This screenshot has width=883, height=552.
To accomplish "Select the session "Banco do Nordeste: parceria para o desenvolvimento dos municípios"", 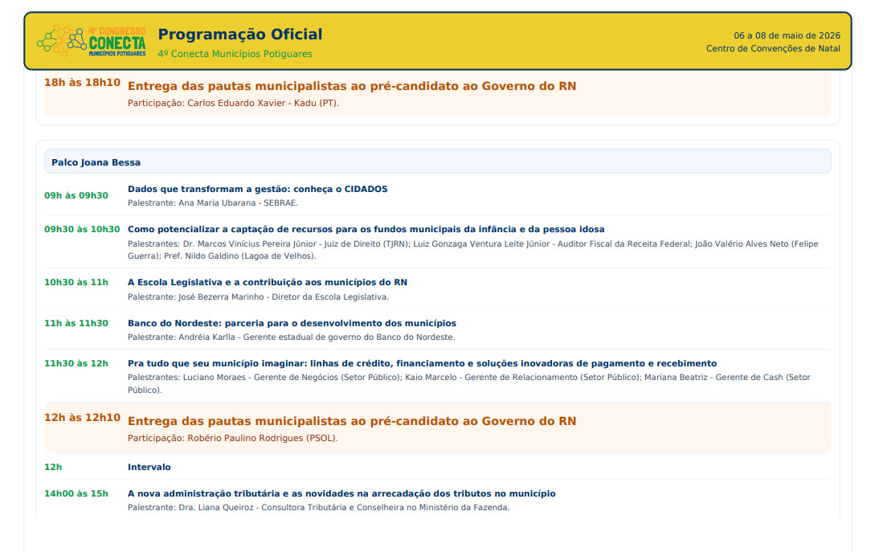I will click(x=292, y=323).
